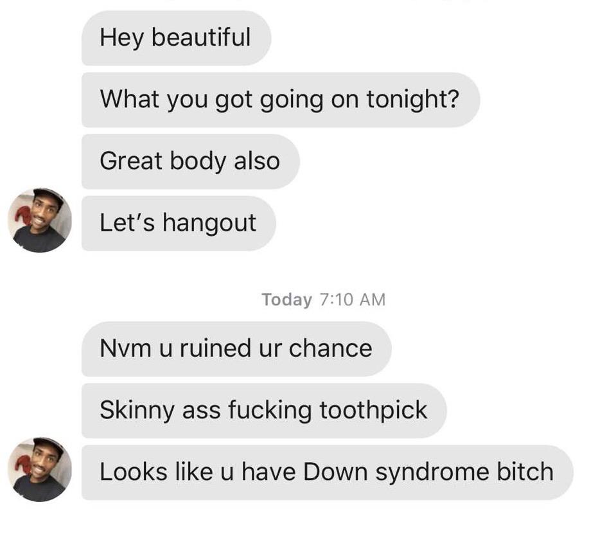
Task: Click the word "Great" in the third message
Action: tap(131, 161)
